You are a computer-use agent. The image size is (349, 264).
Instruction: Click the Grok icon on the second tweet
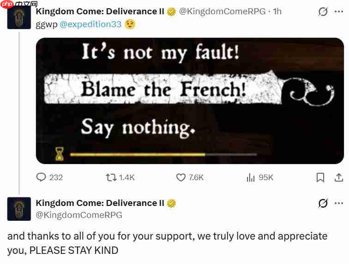click(323, 203)
